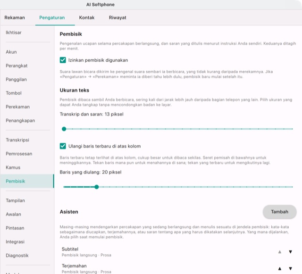Move Terjemahan assistant up
The width and height of the screenshot is (302, 274).
pos(280,269)
